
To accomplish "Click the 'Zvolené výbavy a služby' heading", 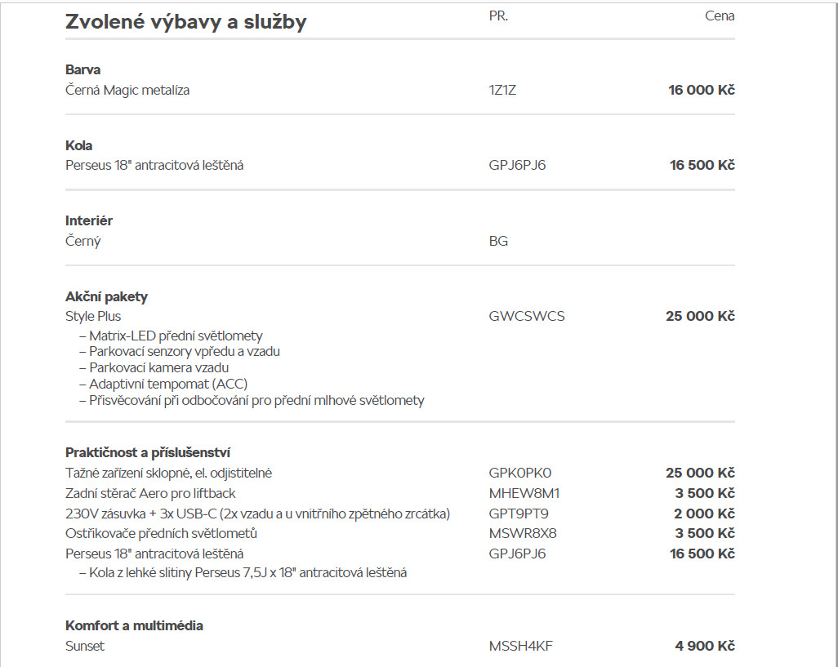I will 185,22.
